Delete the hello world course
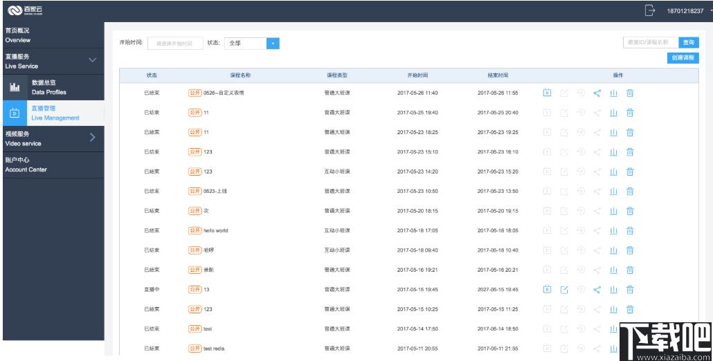713x361 pixels. (630, 231)
